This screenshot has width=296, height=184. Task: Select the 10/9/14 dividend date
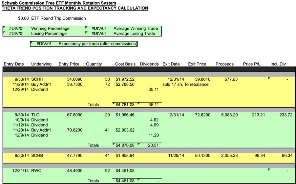(x=22, y=120)
